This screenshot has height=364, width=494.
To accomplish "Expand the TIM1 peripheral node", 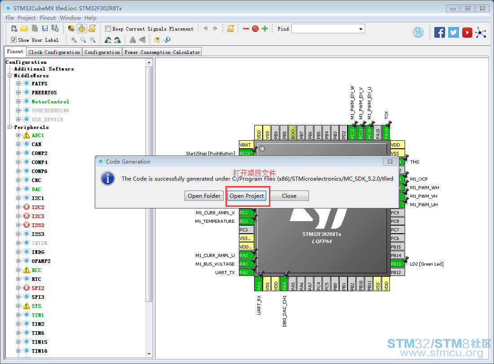I will click(18, 315).
